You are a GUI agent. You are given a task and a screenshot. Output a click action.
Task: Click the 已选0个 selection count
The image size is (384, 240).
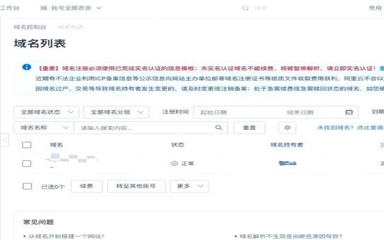[x=53, y=187]
